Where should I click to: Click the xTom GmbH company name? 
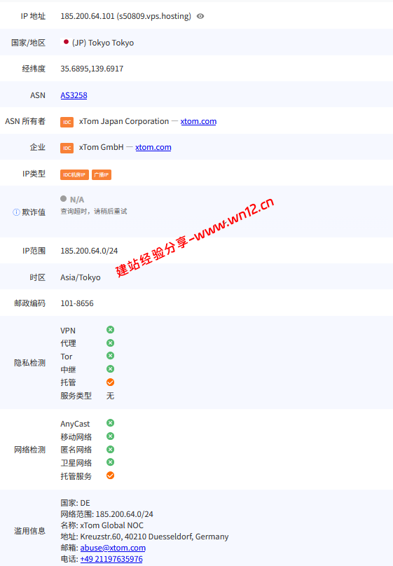(101, 147)
